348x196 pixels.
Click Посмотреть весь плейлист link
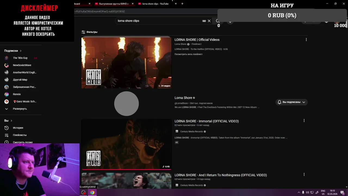coord(188,54)
